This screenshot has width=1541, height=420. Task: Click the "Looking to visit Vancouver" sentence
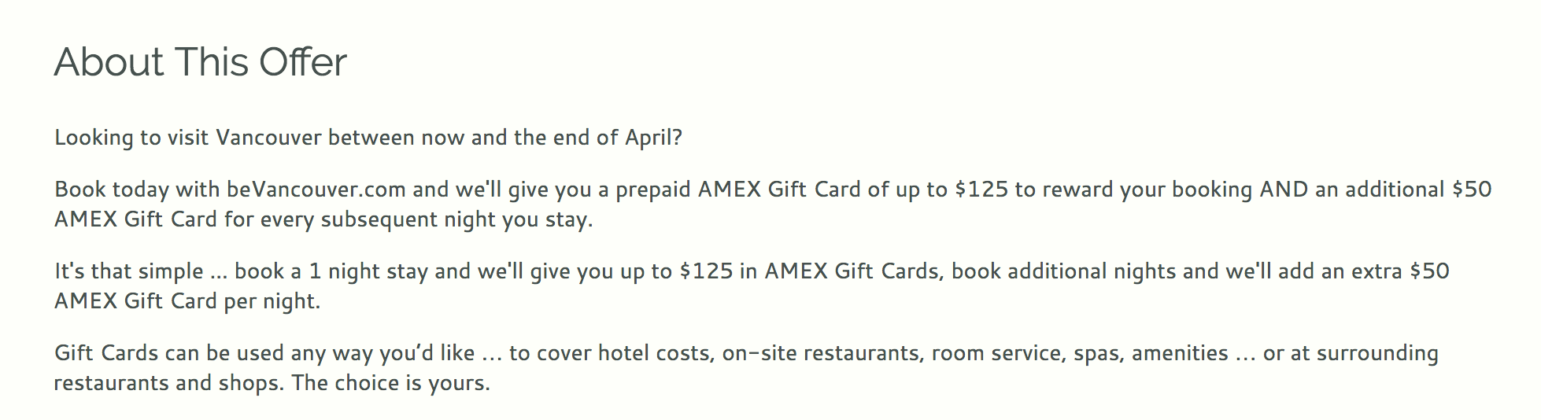(x=368, y=138)
